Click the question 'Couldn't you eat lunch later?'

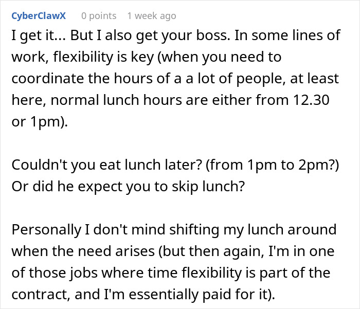click(x=107, y=165)
